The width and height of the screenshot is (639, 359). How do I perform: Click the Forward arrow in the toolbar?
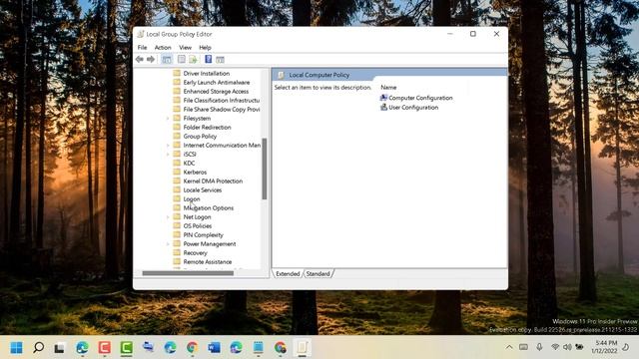point(151,60)
